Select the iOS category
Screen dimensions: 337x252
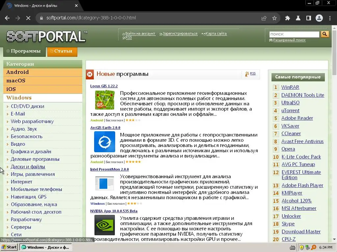(x=43, y=89)
